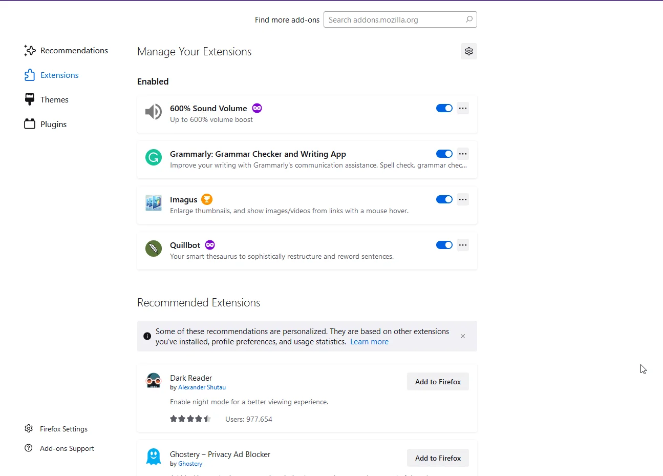Click the 'Up to 600% volume boost' description

coord(211,119)
